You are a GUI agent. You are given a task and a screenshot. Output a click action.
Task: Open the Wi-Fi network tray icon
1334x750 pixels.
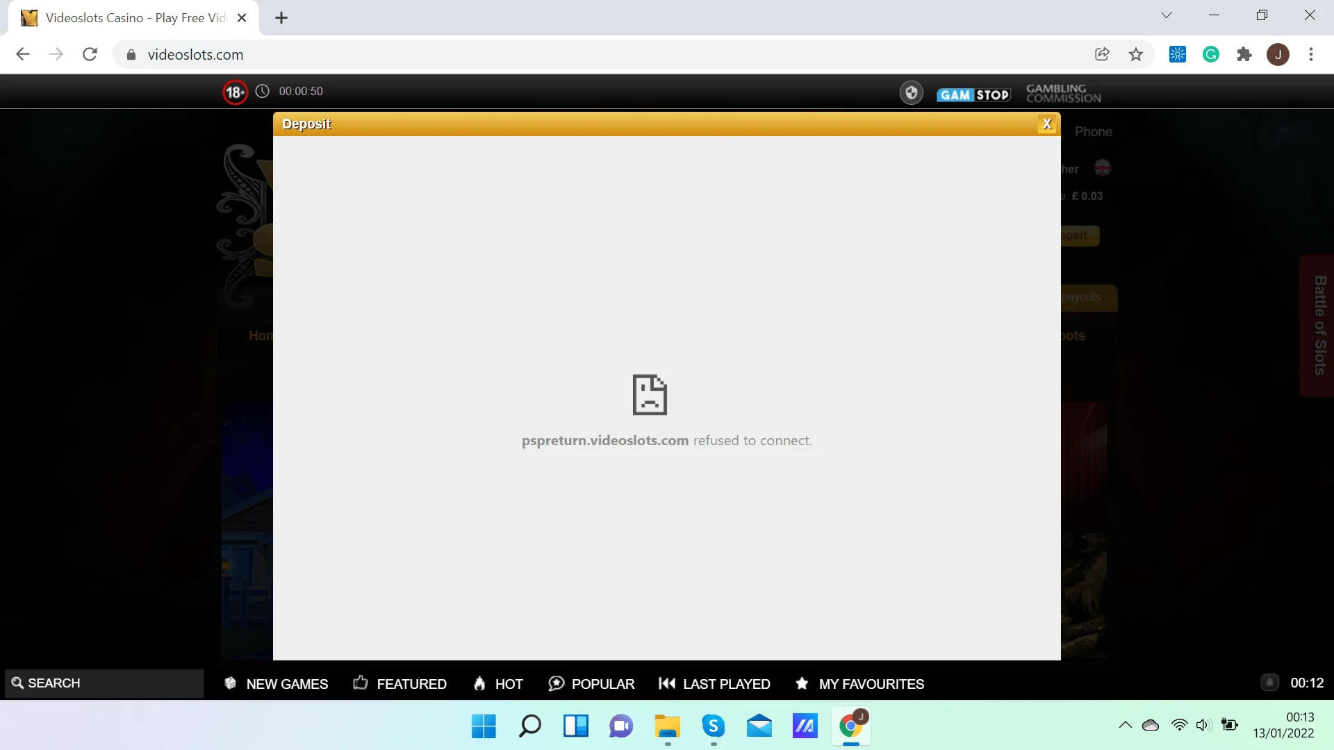pyautogui.click(x=1179, y=725)
